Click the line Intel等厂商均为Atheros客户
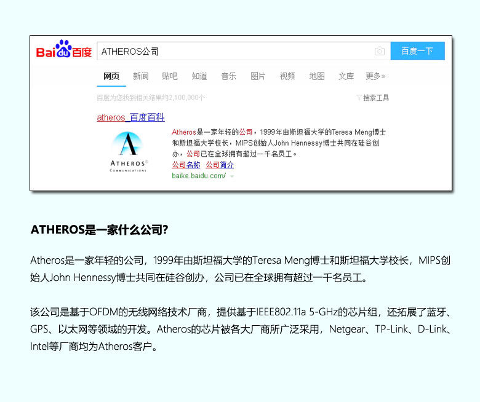The image size is (480, 402). point(94,346)
